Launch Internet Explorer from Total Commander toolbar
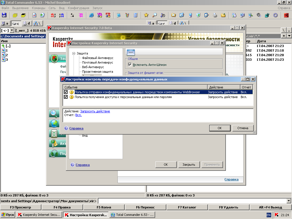The height and width of the screenshot is (219, 292). [x=92, y=15]
